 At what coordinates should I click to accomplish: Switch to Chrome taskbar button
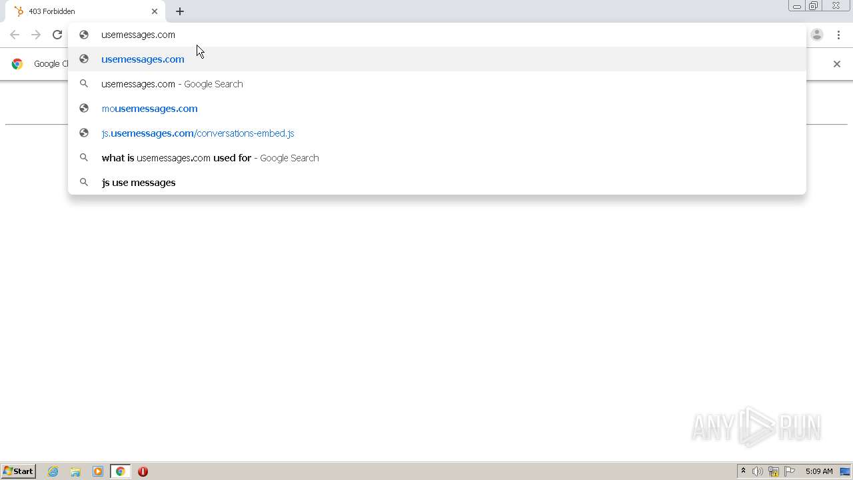120,471
